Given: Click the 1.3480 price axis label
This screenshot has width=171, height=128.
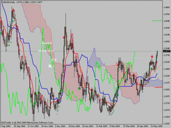Looking at the screenshot, I should [167, 69].
